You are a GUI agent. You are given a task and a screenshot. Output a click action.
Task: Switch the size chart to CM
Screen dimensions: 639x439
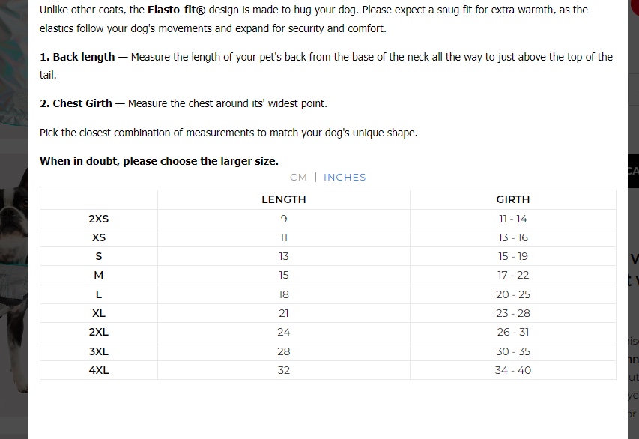298,178
